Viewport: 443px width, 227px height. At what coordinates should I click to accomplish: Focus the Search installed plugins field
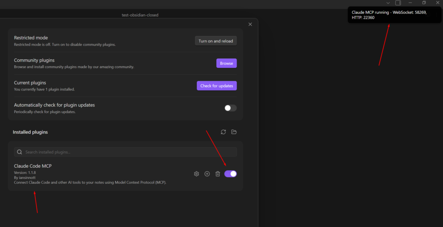pyautogui.click(x=125, y=152)
